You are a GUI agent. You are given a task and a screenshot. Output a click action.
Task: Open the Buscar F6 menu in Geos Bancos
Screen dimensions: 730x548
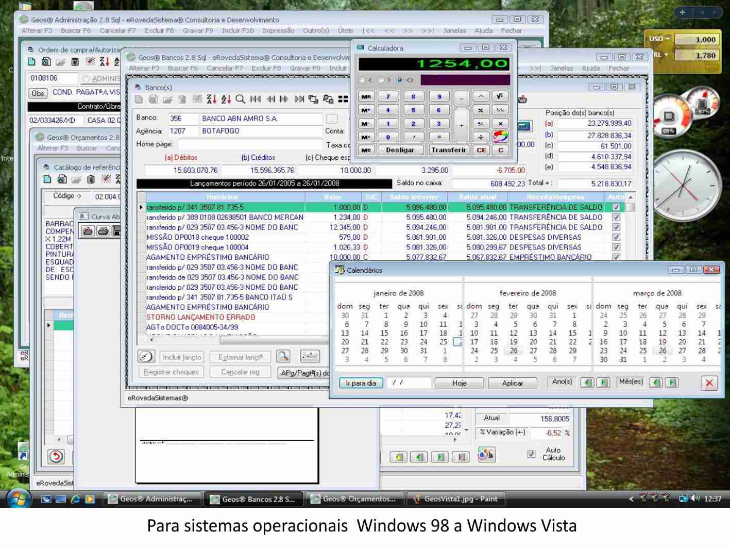(183, 68)
